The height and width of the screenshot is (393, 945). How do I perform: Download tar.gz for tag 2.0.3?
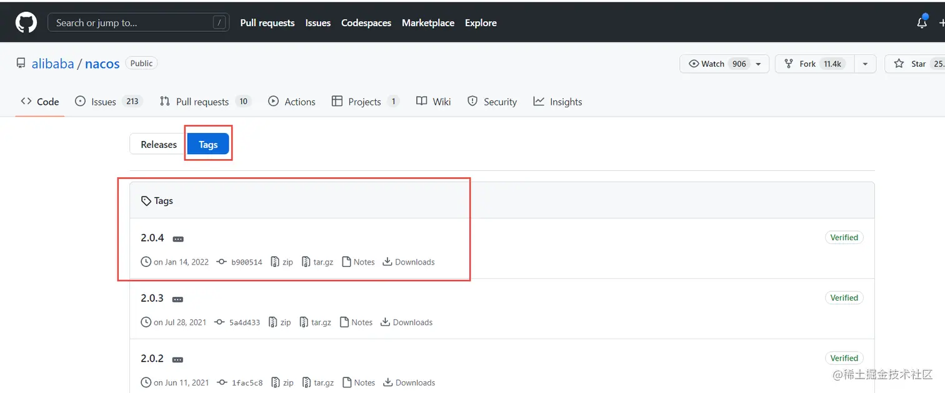click(x=316, y=323)
